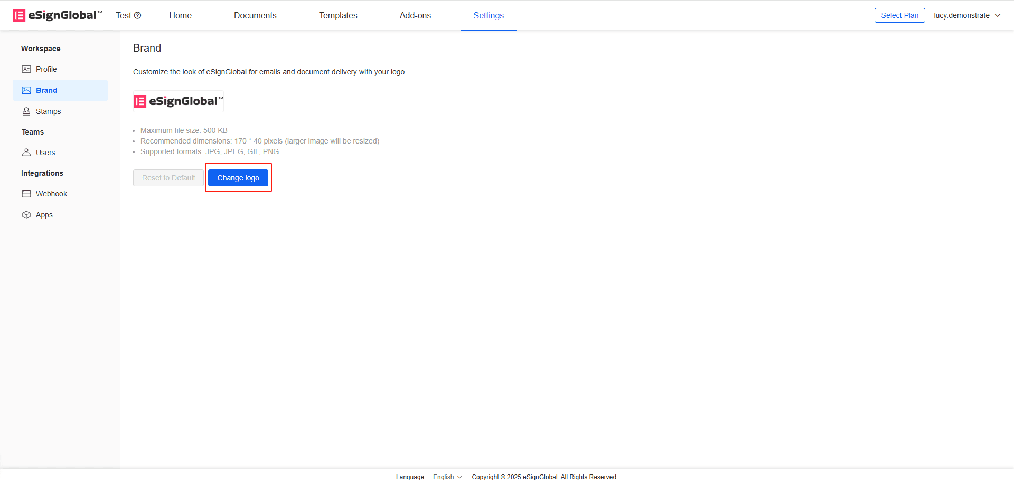Click the account menu chevron arrow

point(998,15)
